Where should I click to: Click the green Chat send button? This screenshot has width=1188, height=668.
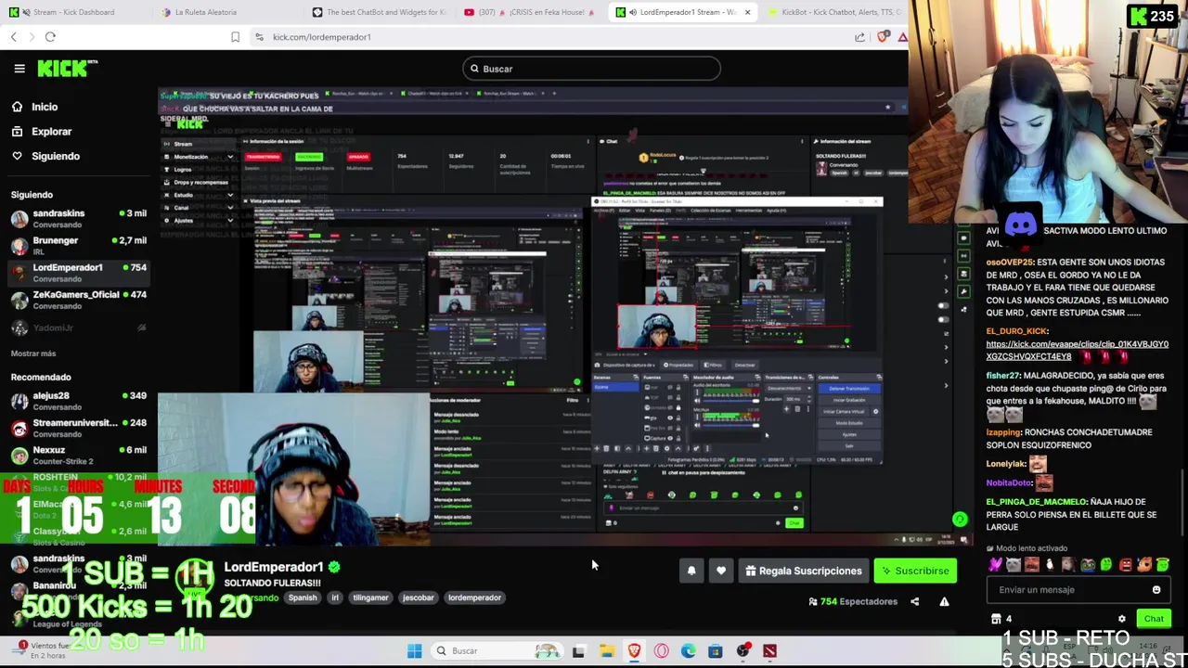1154,619
